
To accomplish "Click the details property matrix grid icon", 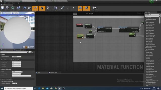I will pos(30,52).
